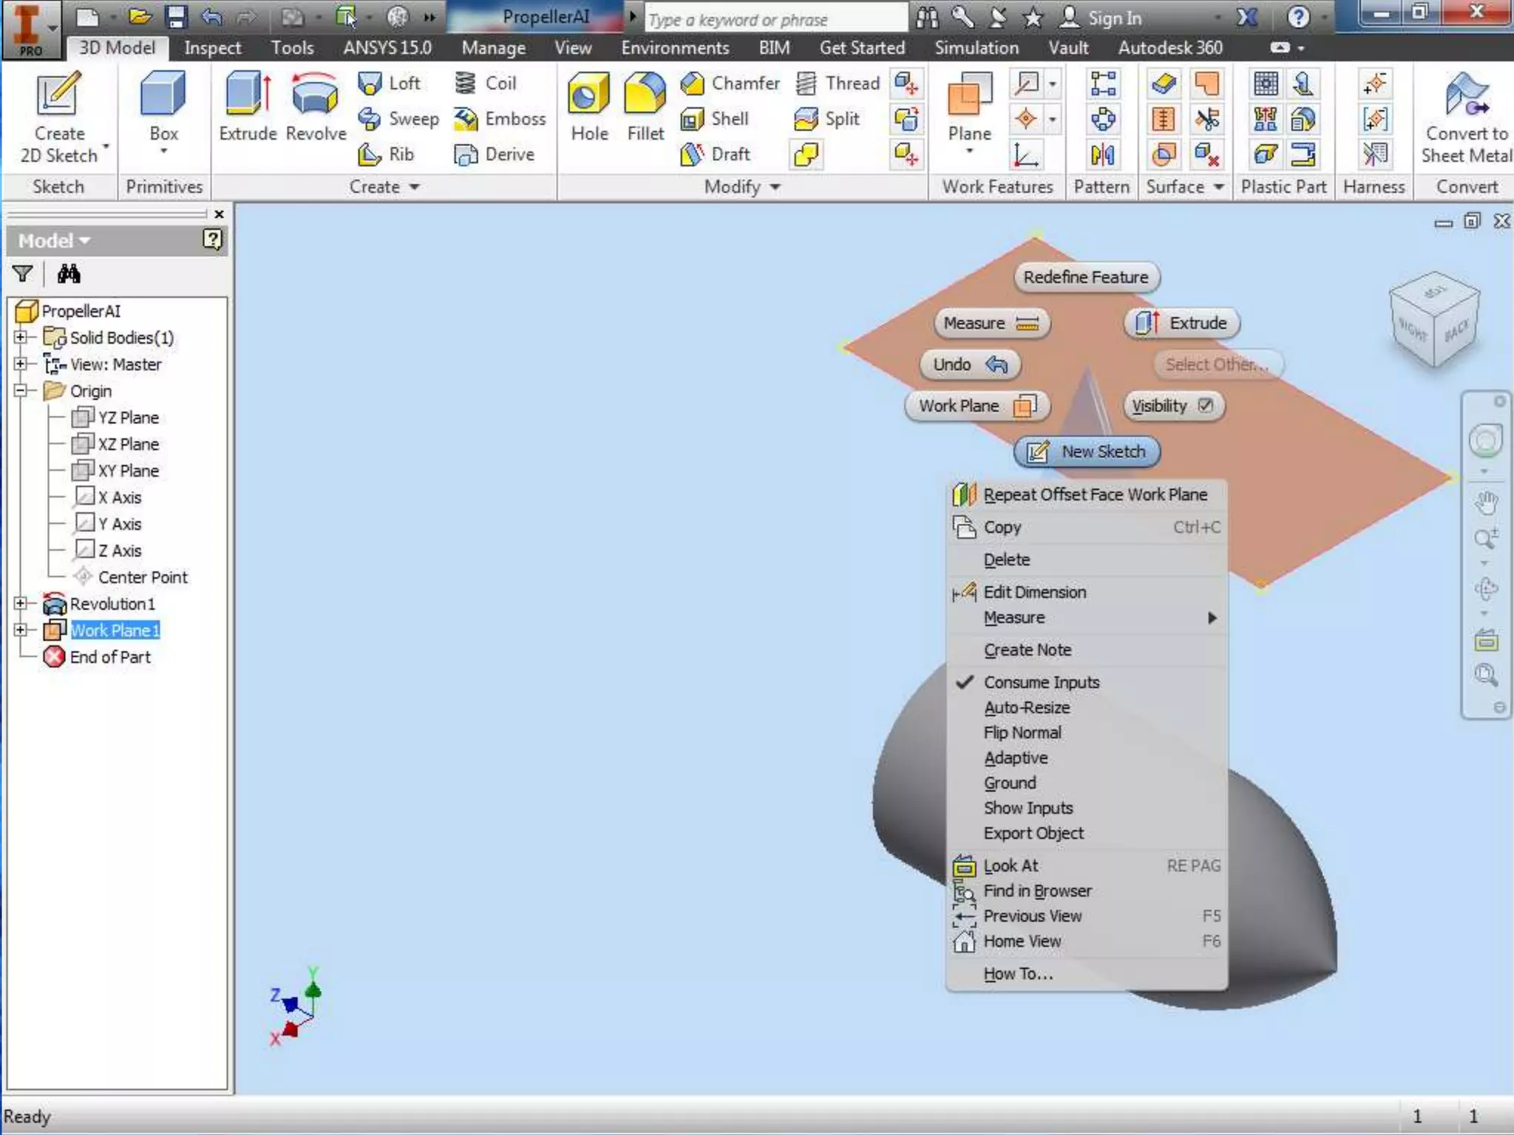
Task: Toggle the Visibility checkbox in marking menu
Action: click(1206, 406)
